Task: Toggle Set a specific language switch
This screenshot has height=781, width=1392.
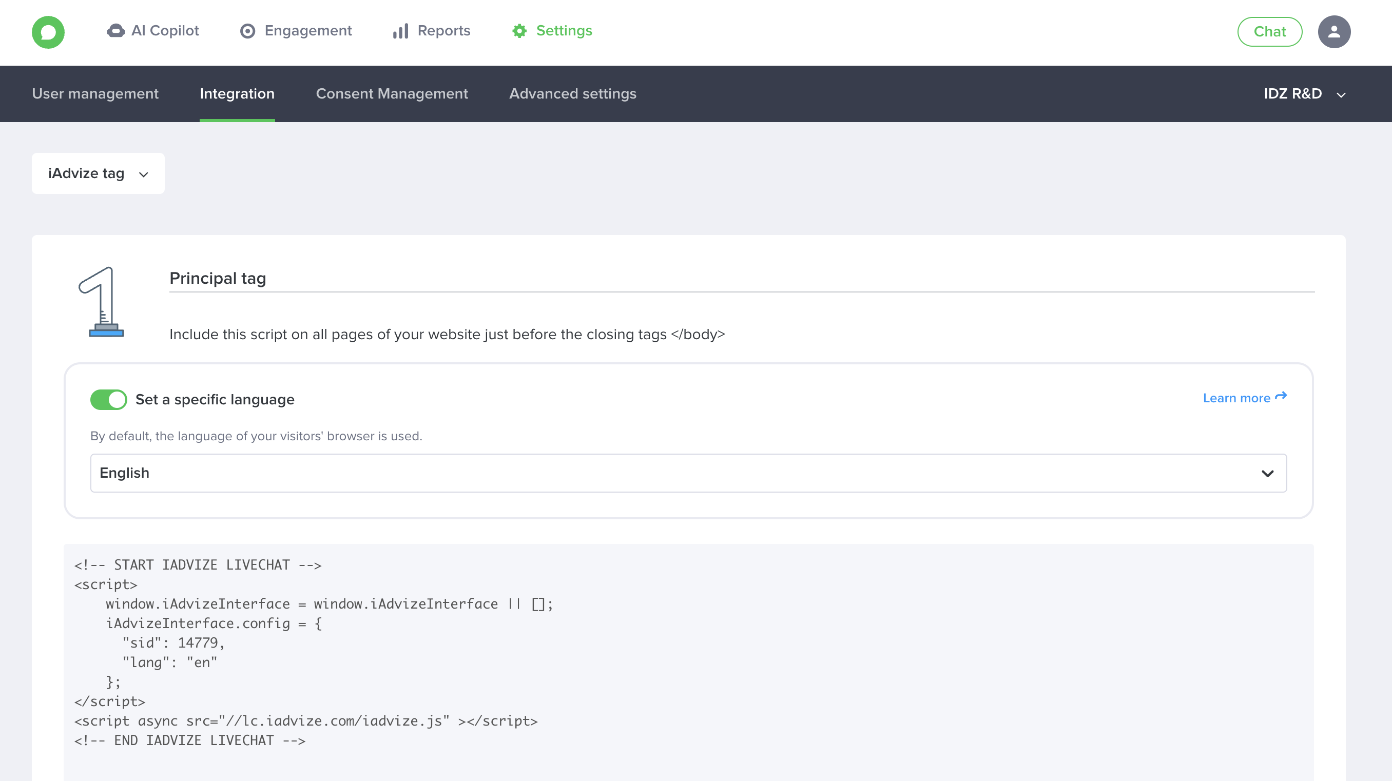Action: (109, 400)
